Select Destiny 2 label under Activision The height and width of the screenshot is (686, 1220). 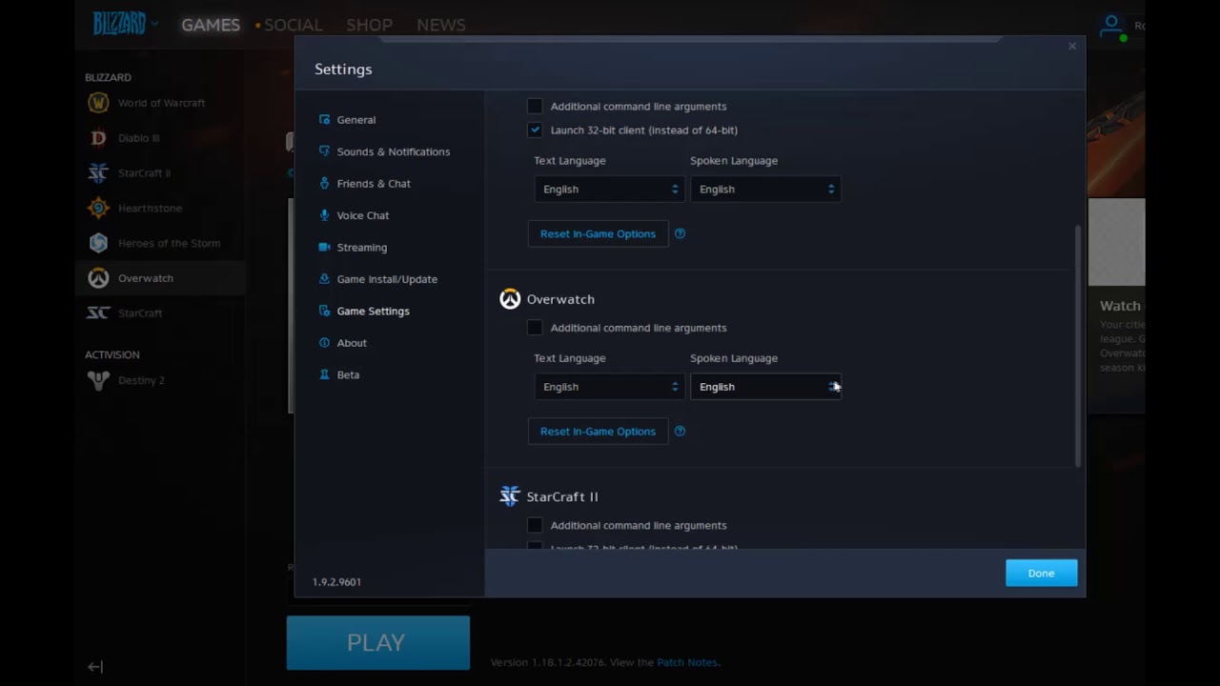pos(141,380)
